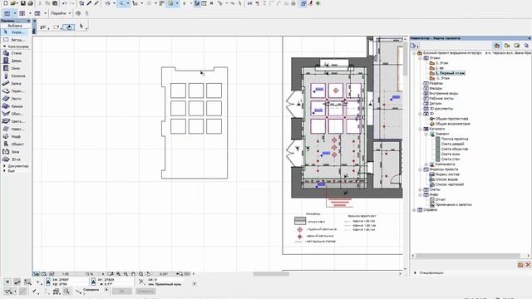The image size is (532, 299).
Task: Click the Undo arrow icon
Action: [x=64, y=3]
